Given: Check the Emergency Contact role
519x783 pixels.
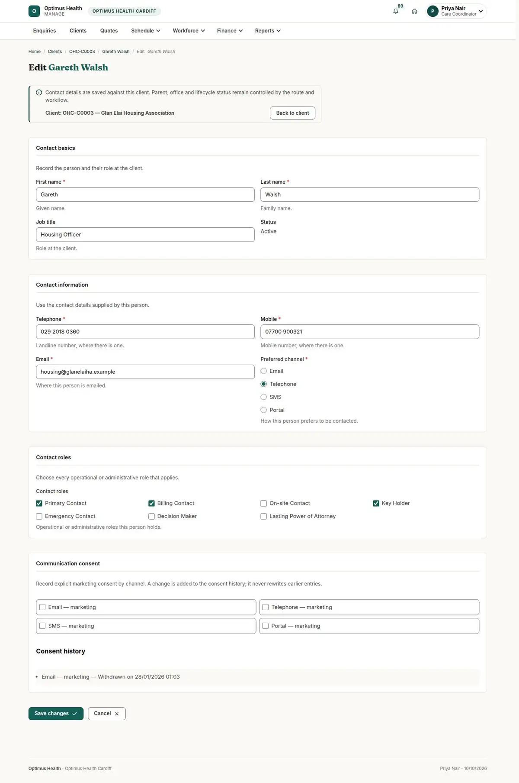Looking at the screenshot, I should [39, 516].
